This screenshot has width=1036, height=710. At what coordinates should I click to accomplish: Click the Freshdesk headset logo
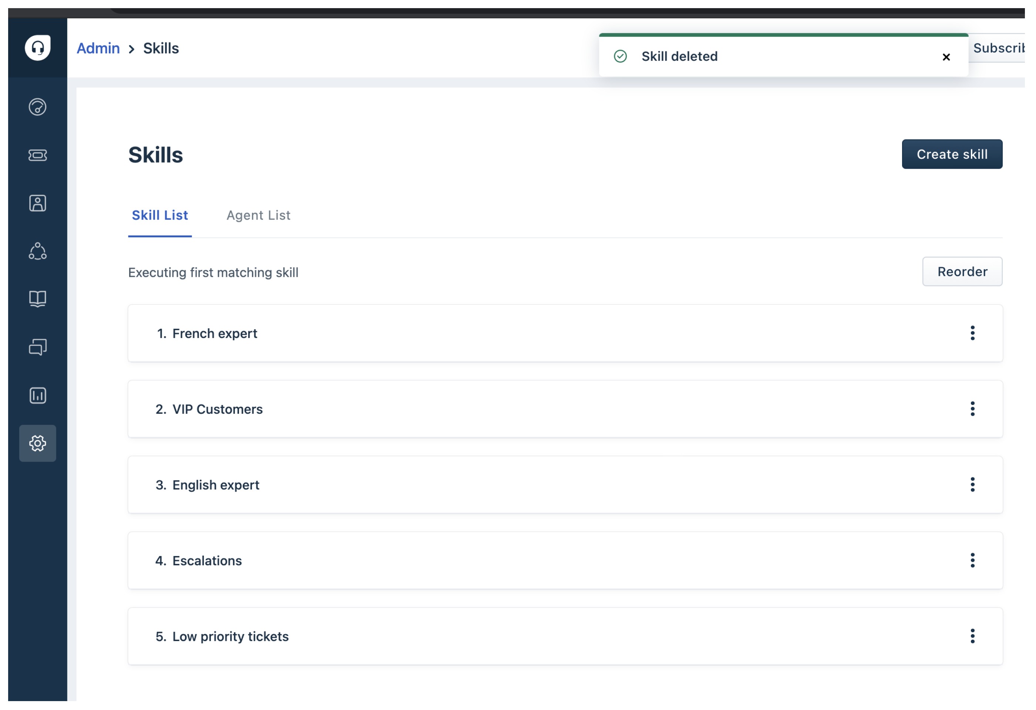click(38, 47)
